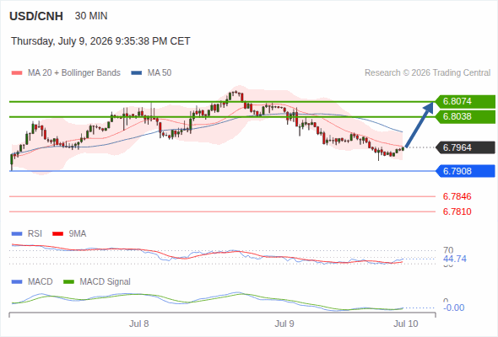Click the blue upward forecast arrow

coord(420,125)
